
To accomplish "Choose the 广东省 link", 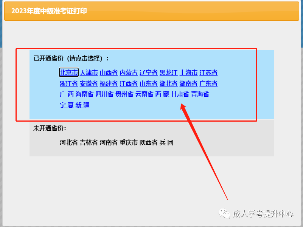I will click(x=208, y=83).
